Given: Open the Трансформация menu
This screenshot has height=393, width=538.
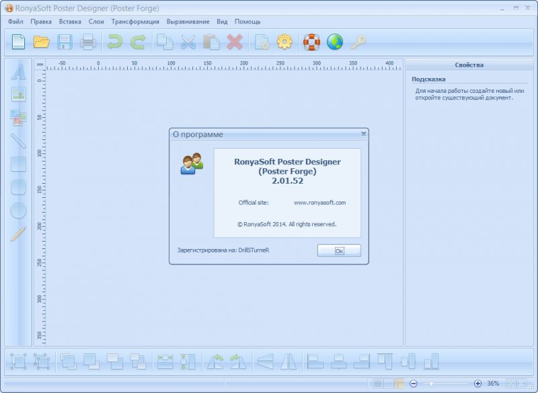Looking at the screenshot, I should click(x=135, y=22).
